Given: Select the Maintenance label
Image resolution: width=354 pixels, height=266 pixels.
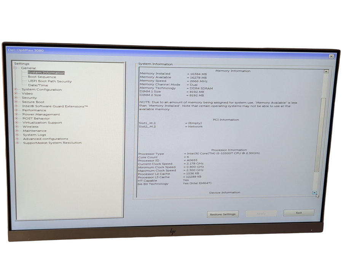Looking at the screenshot, I should [35, 131].
